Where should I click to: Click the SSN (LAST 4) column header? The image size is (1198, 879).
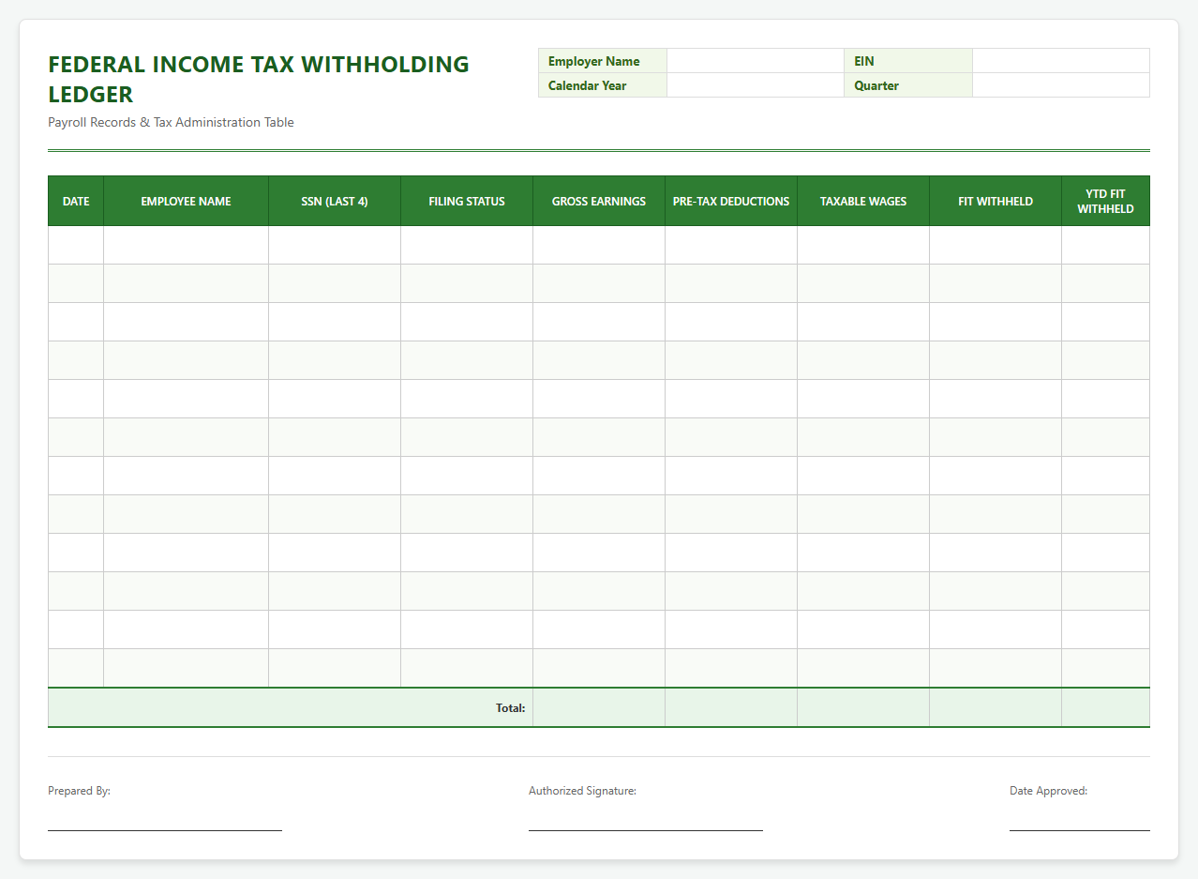coord(335,201)
